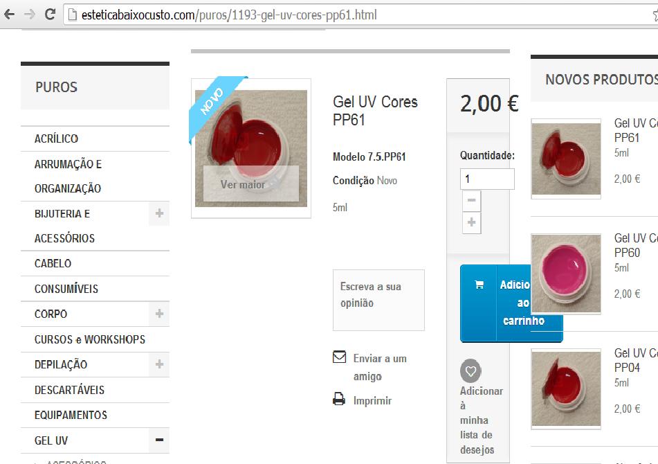Expand the BIJUTERIA E ACESSÓRIOS category
Screen dimensions: 658x464
pyautogui.click(x=159, y=213)
